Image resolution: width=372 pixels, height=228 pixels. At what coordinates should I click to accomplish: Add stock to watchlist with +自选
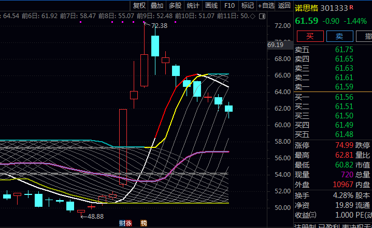pyautogui.click(x=265, y=6)
